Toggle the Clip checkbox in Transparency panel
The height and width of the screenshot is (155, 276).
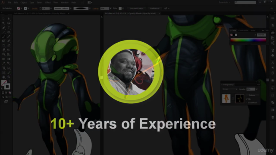[247, 99]
